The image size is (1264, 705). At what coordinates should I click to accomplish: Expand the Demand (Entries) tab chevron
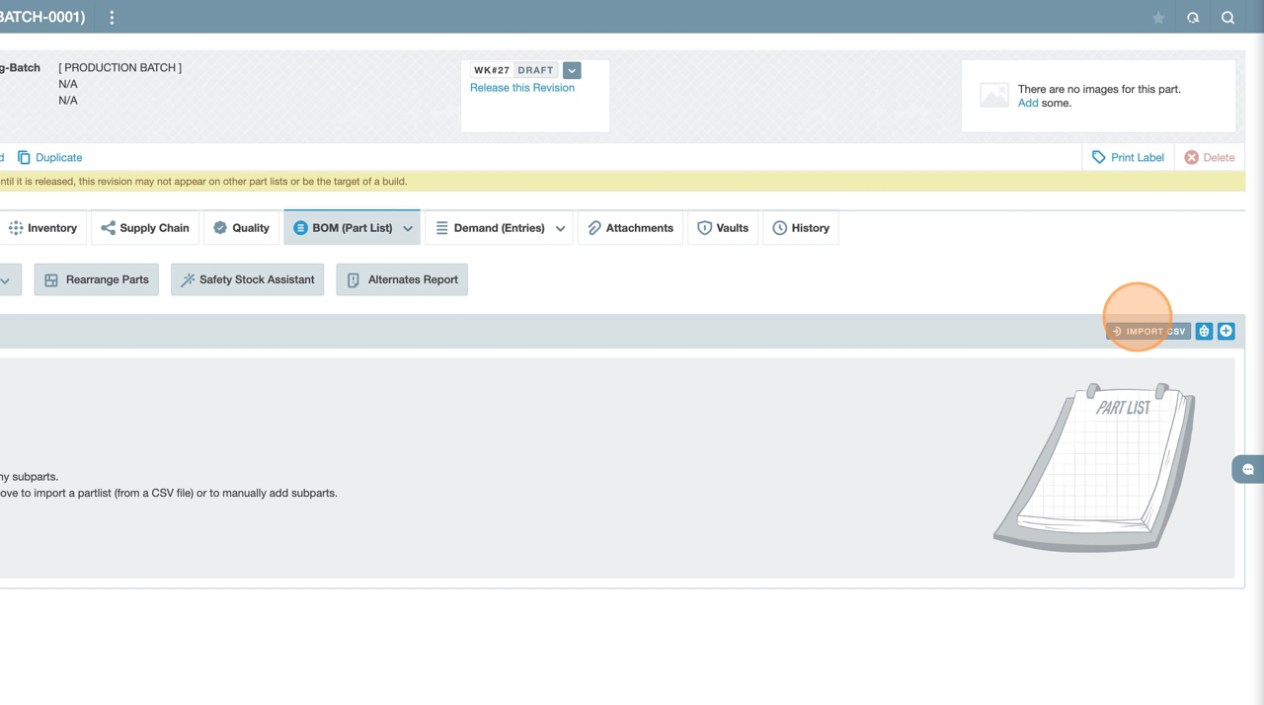(560, 228)
